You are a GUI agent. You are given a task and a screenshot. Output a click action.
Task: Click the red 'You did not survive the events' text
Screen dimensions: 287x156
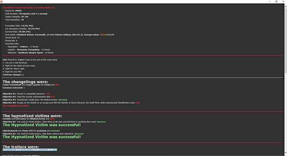coord(29,8)
